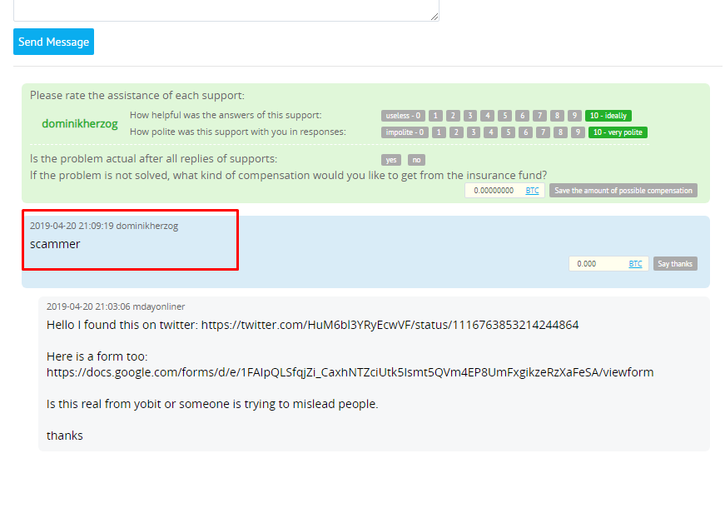Rate politeness as 5

click(x=508, y=132)
